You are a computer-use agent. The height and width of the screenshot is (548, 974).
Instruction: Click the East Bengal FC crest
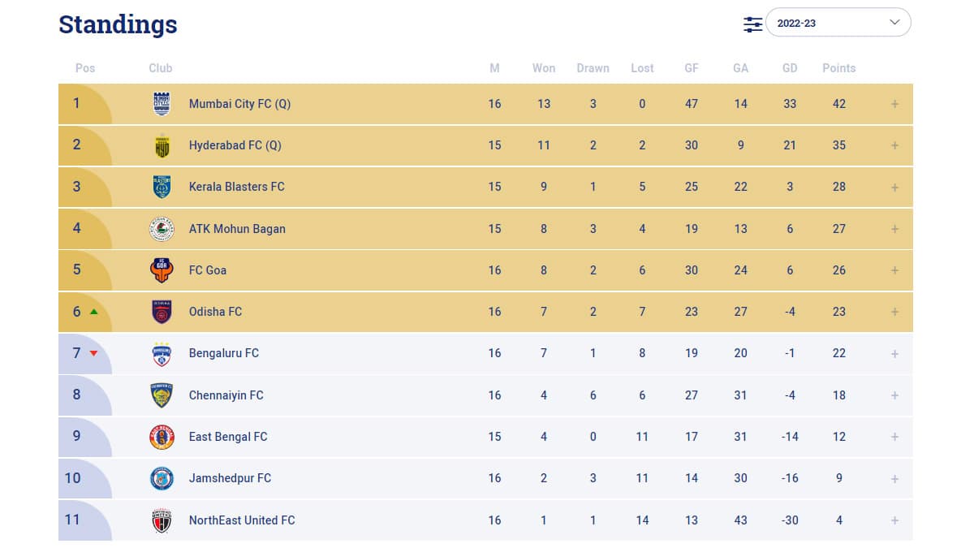[x=162, y=437]
